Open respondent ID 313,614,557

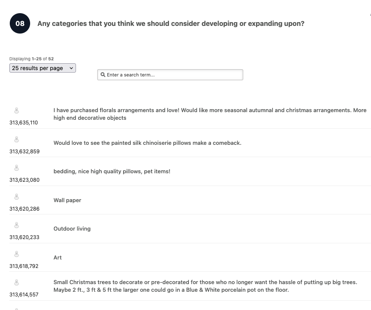[24, 295]
